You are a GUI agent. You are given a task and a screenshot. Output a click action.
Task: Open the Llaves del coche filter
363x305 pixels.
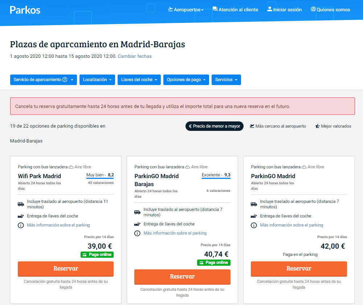pos(139,80)
